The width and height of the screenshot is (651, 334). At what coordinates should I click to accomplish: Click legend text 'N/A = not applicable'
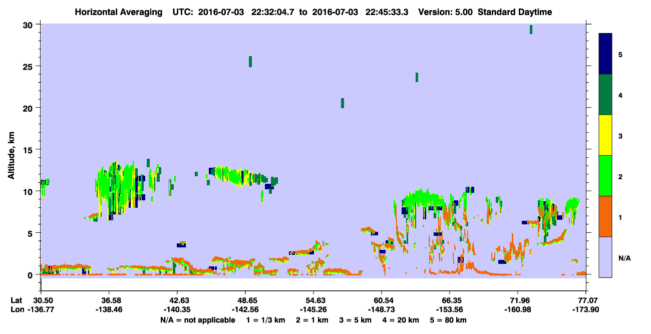[x=198, y=320]
